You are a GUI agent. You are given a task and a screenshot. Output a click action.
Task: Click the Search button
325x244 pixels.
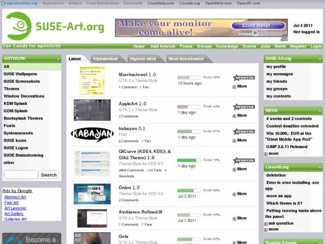coord(49,175)
